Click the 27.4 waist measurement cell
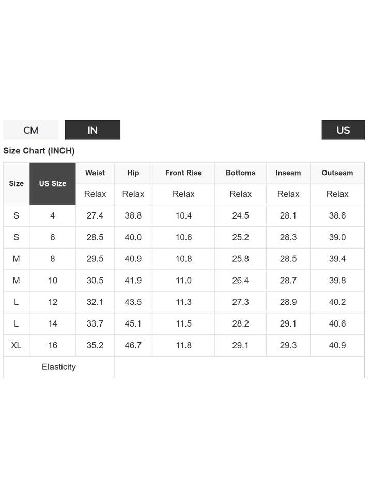Screen dimensions: 372x496 coord(95,215)
